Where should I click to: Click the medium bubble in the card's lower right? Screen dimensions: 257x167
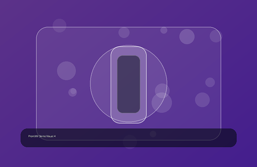point(202,100)
